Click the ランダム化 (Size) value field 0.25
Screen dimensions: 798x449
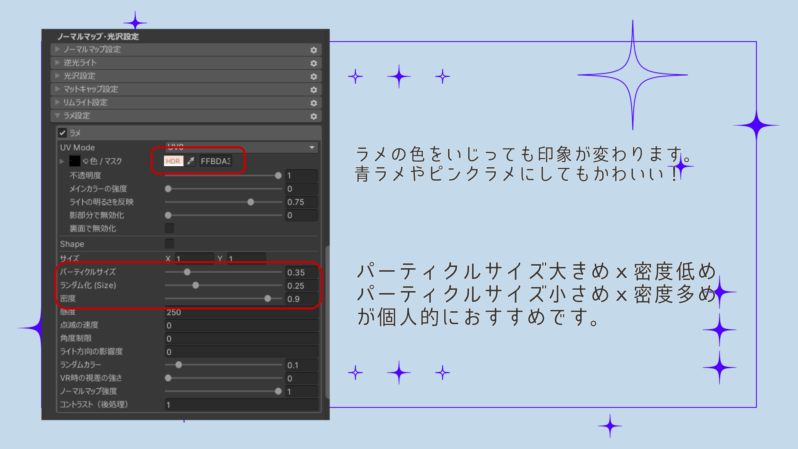coord(302,286)
